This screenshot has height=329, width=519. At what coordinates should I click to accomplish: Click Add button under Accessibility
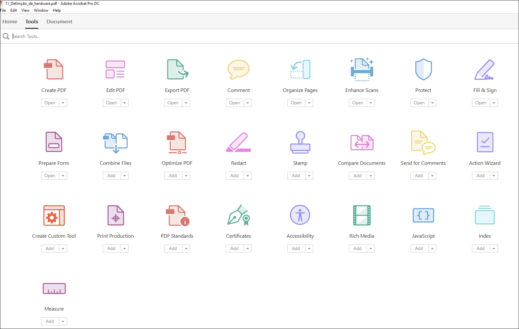click(296, 249)
